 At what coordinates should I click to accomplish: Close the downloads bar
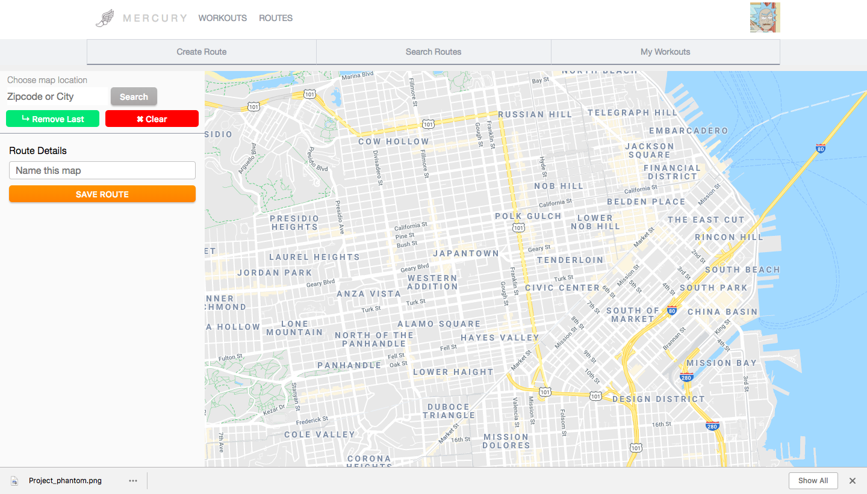[853, 481]
